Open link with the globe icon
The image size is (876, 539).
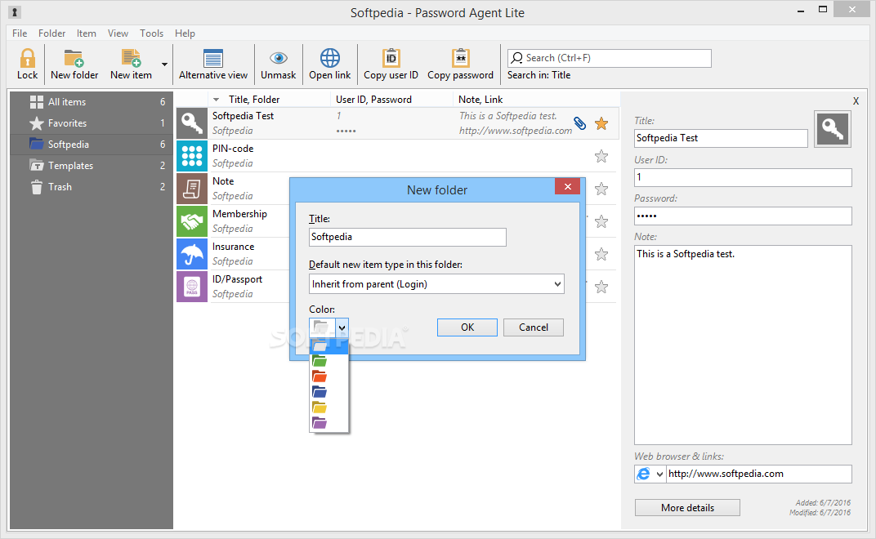(329, 64)
